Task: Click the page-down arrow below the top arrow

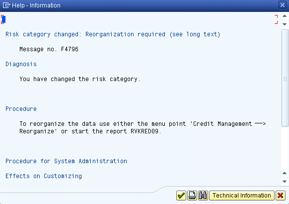Action: point(285,24)
